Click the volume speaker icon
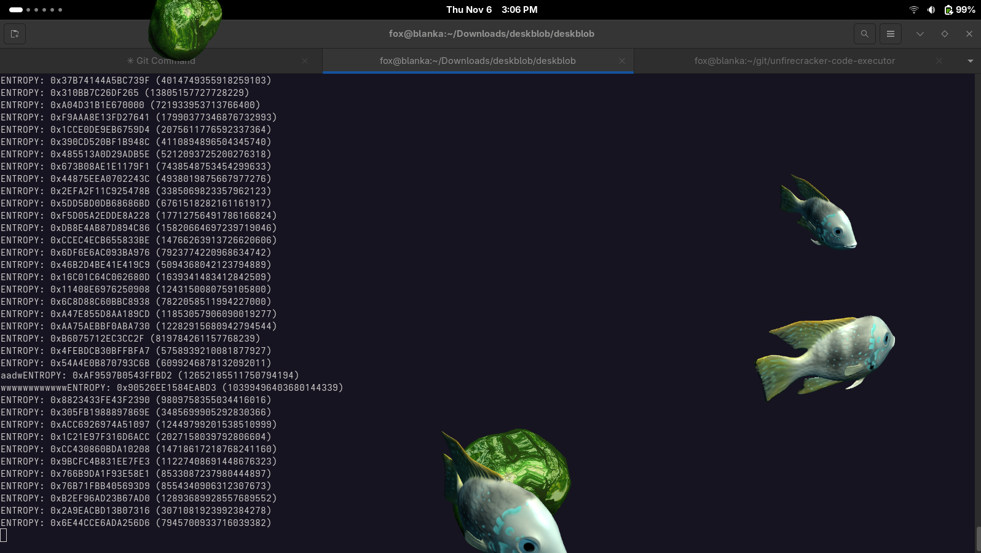This screenshot has width=981, height=553. tap(931, 10)
